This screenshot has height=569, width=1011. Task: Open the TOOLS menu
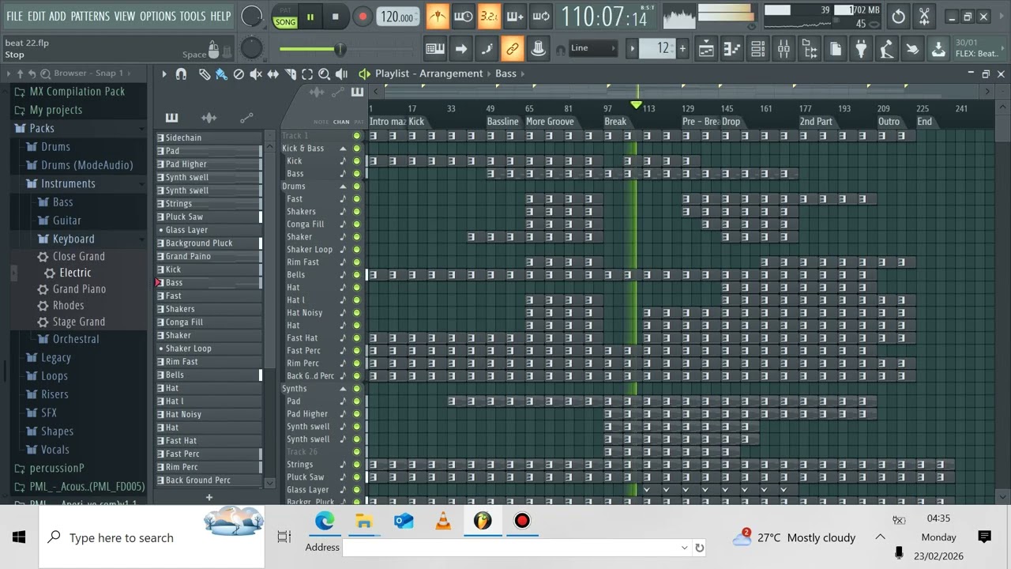pyautogui.click(x=192, y=16)
